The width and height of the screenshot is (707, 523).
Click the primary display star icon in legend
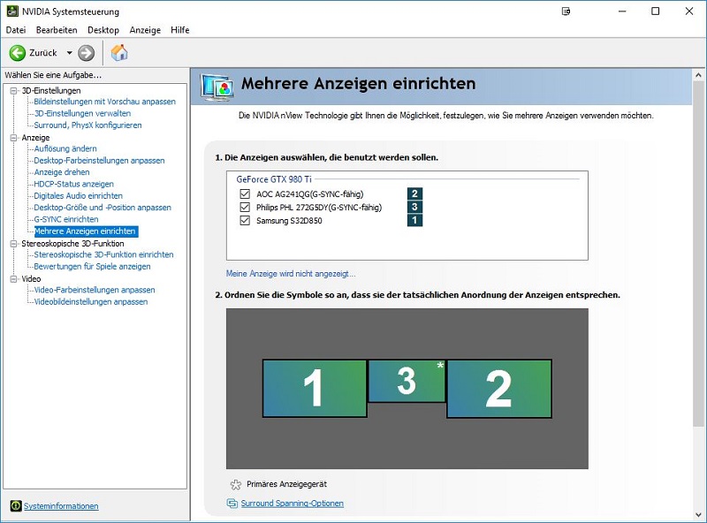click(236, 485)
